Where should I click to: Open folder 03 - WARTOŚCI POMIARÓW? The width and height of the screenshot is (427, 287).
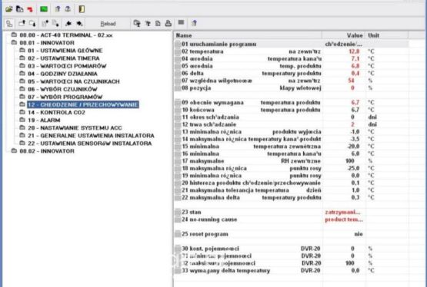(x=67, y=66)
